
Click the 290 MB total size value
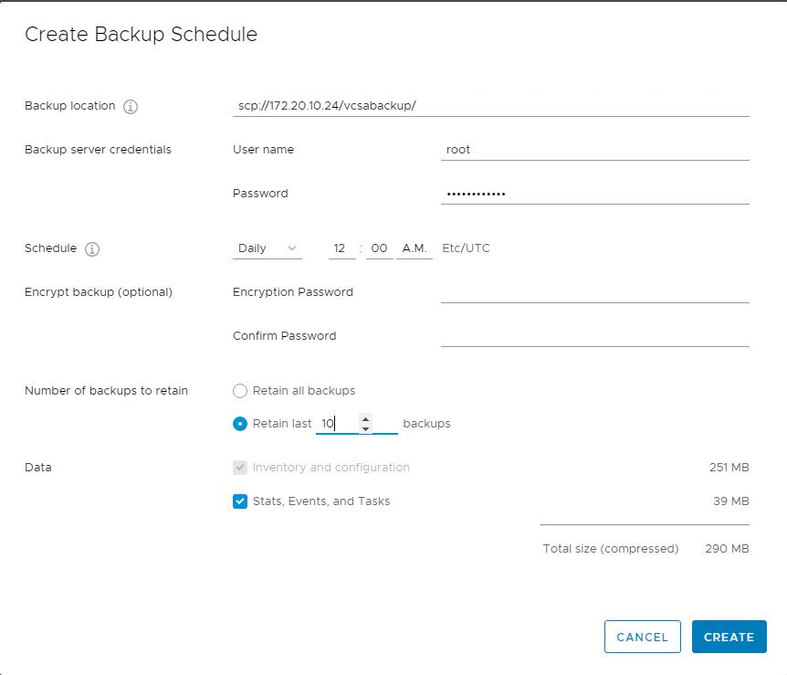(727, 548)
